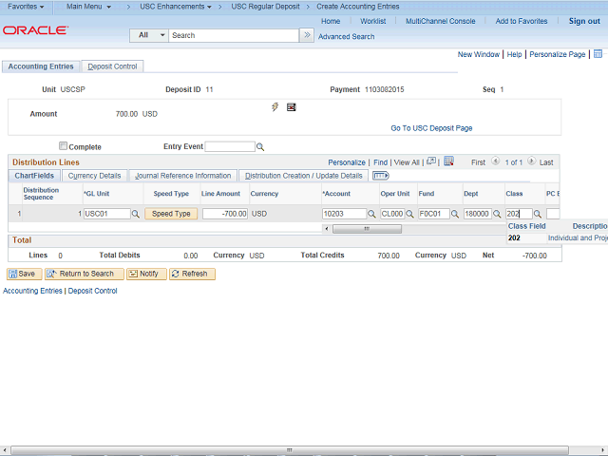Open the Oper Unit lookup magnifier

pyautogui.click(x=409, y=214)
